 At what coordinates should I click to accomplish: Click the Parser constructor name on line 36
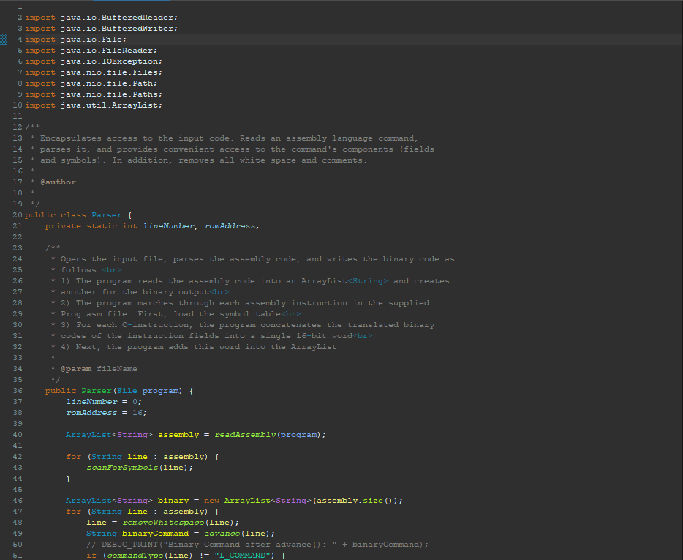coord(97,391)
